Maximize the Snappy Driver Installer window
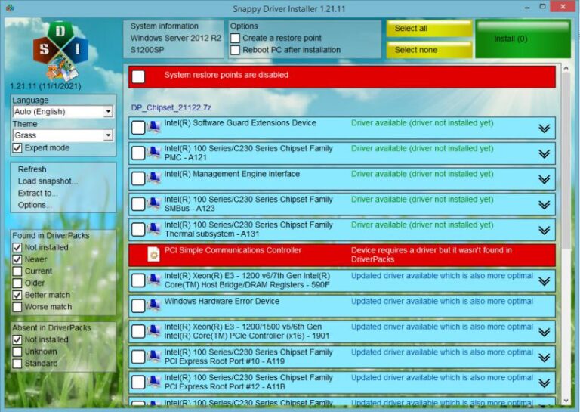580x412 pixels. 542,7
